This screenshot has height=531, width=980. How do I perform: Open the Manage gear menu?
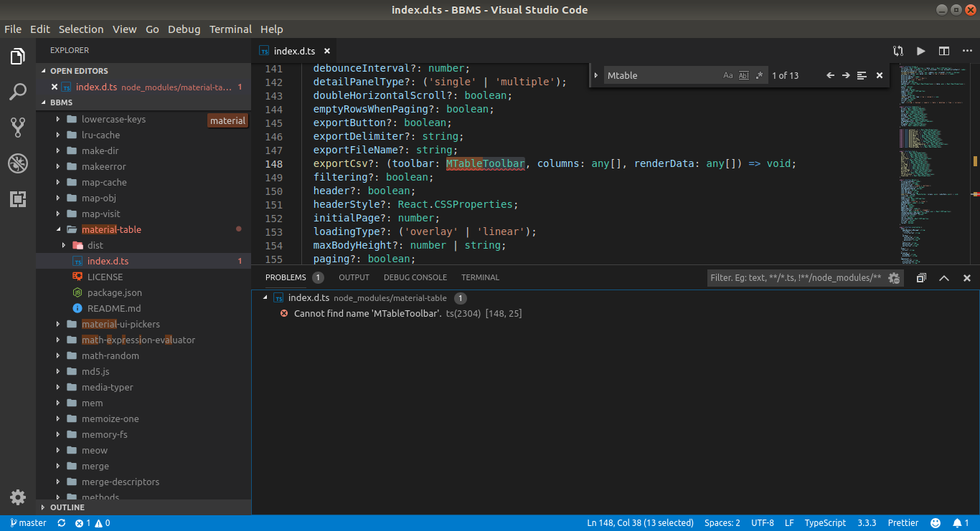(18, 497)
